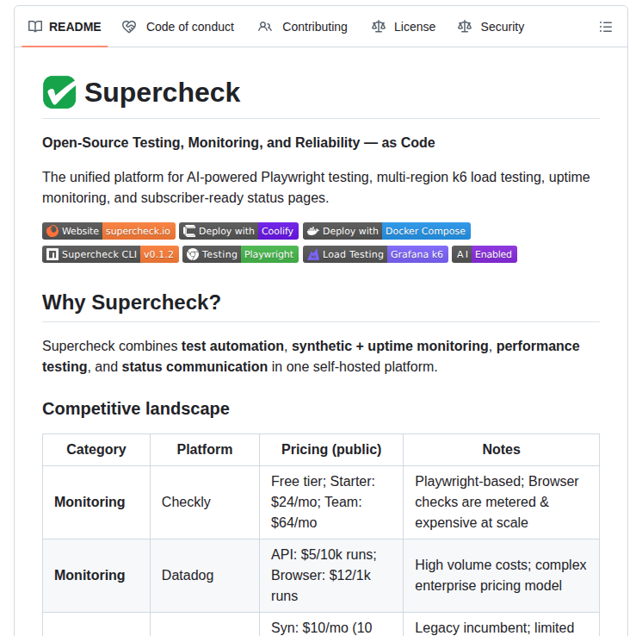Click the Platform column header
Image resolution: width=642 pixels, height=636 pixels.
(x=205, y=450)
